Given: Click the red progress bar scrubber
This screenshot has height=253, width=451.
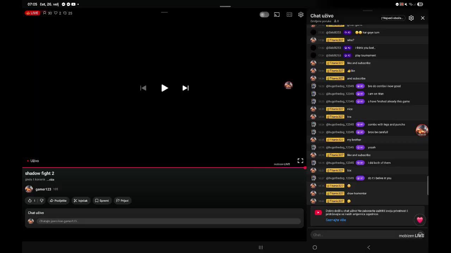Looking at the screenshot, I should coord(305,168).
